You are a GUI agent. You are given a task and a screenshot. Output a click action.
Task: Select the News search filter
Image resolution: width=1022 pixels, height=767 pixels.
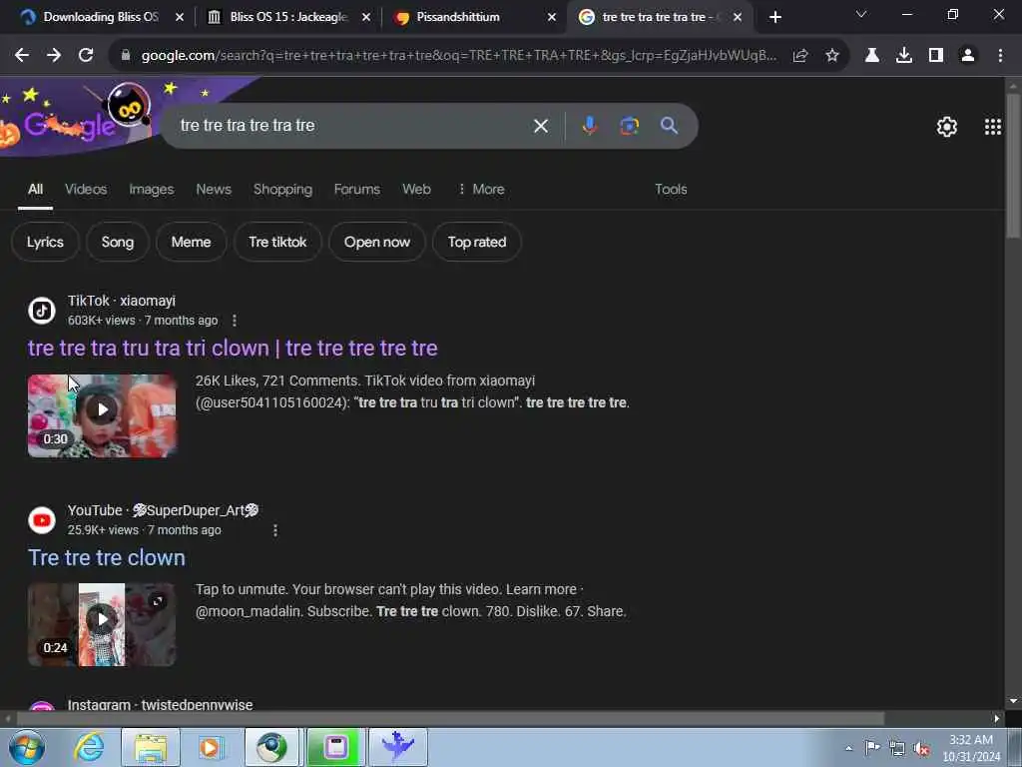(x=214, y=189)
